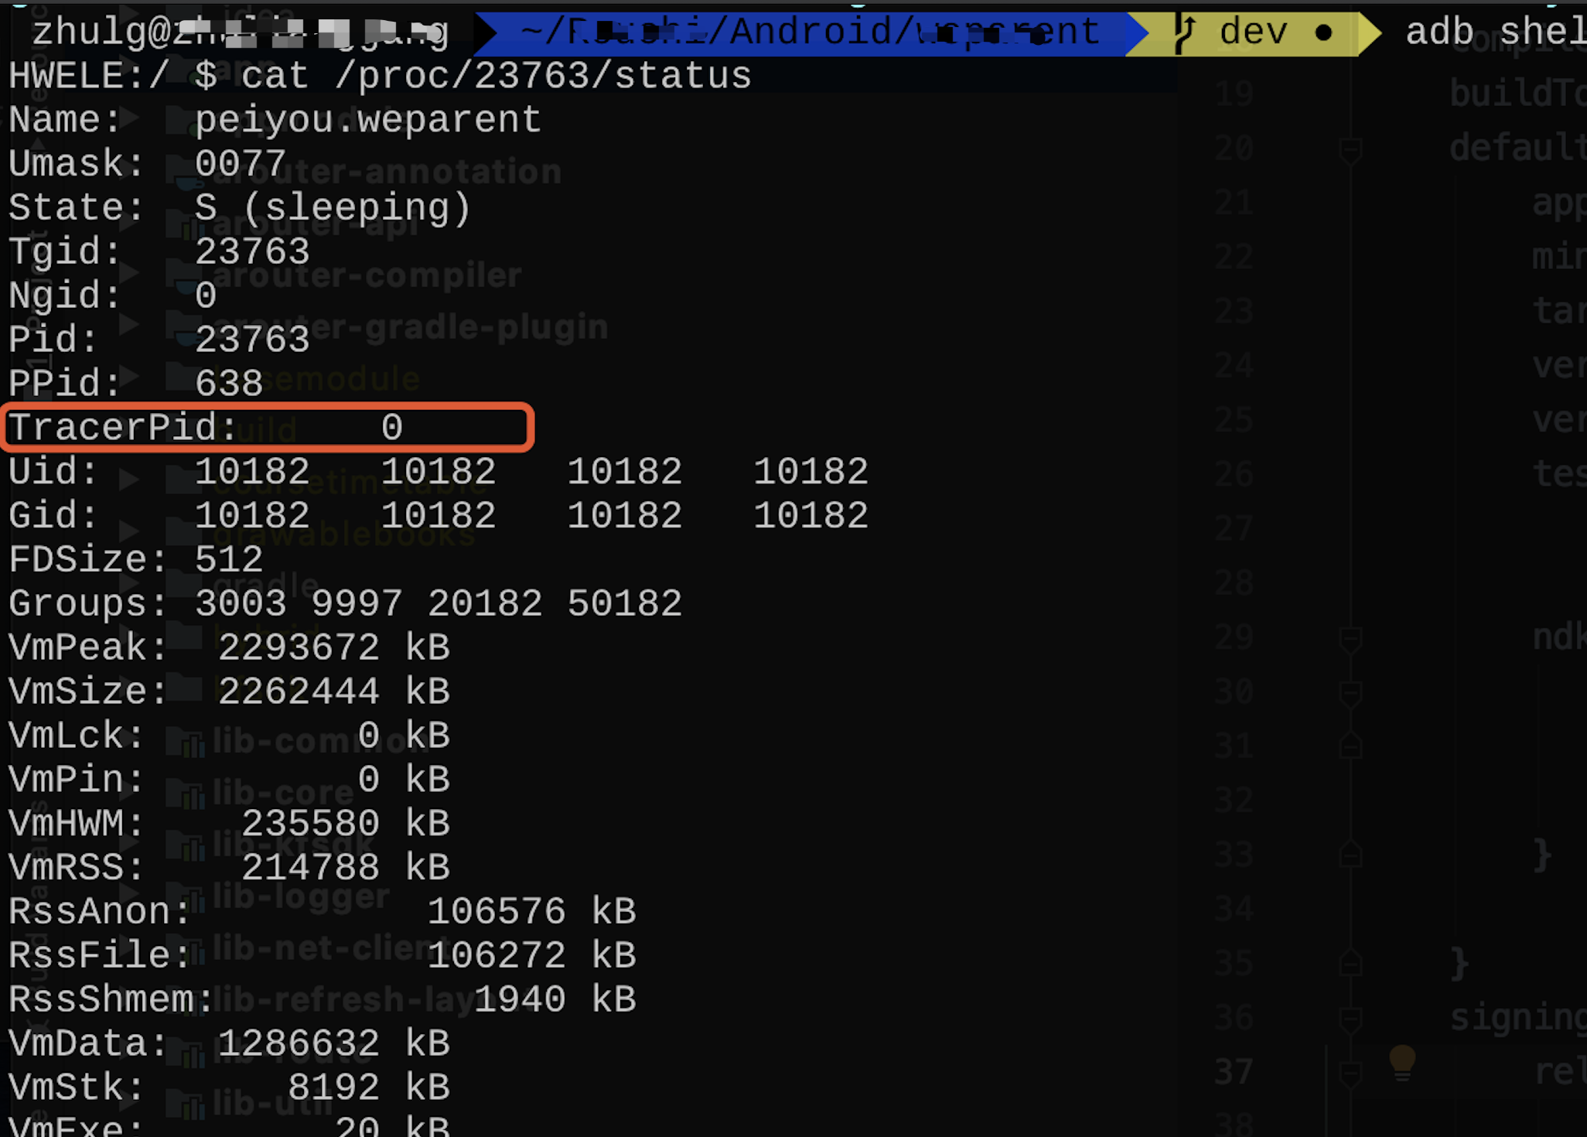
Task: Click the peiyou.weparent process name
Action: tap(367, 120)
